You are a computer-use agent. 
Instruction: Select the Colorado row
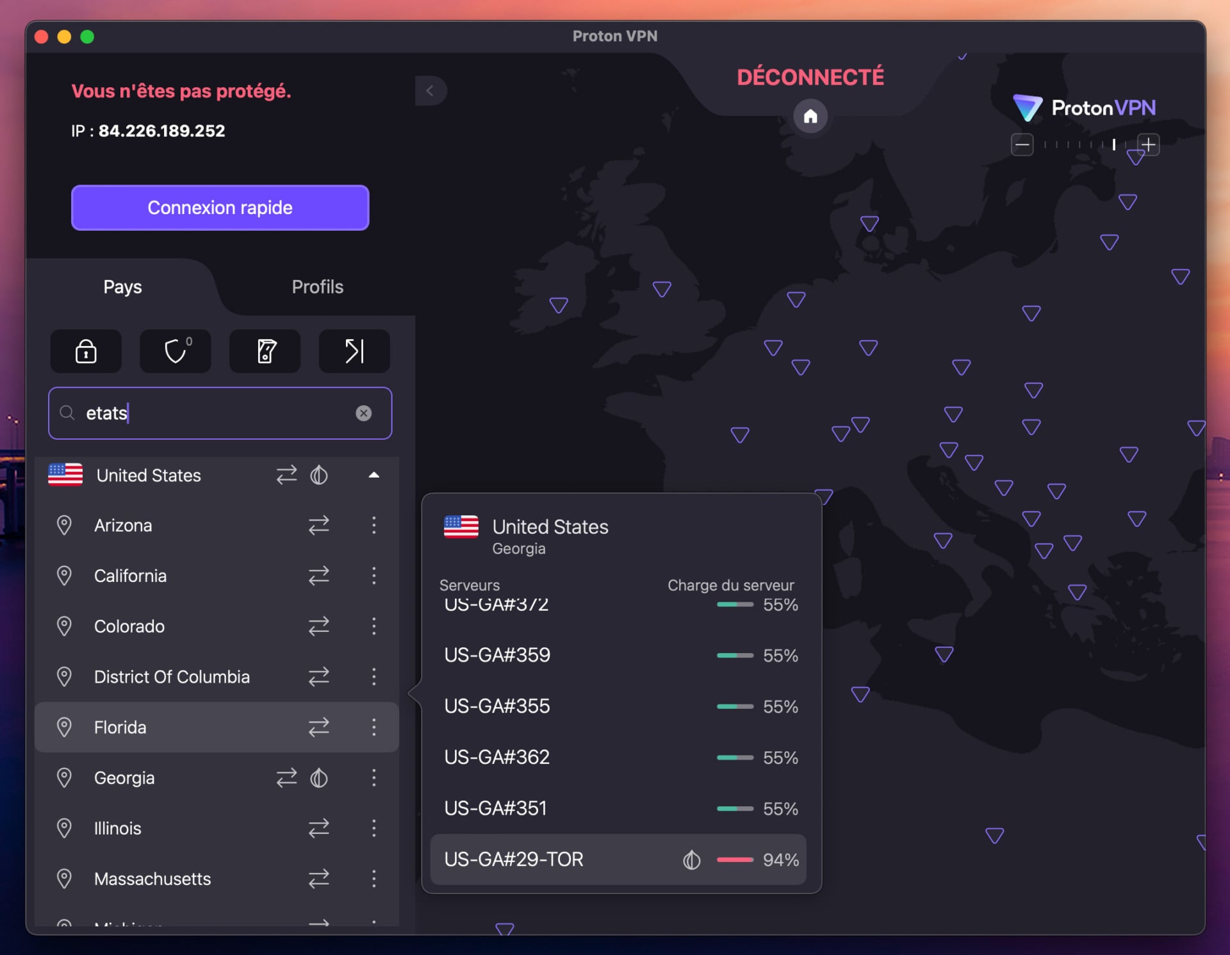click(217, 626)
